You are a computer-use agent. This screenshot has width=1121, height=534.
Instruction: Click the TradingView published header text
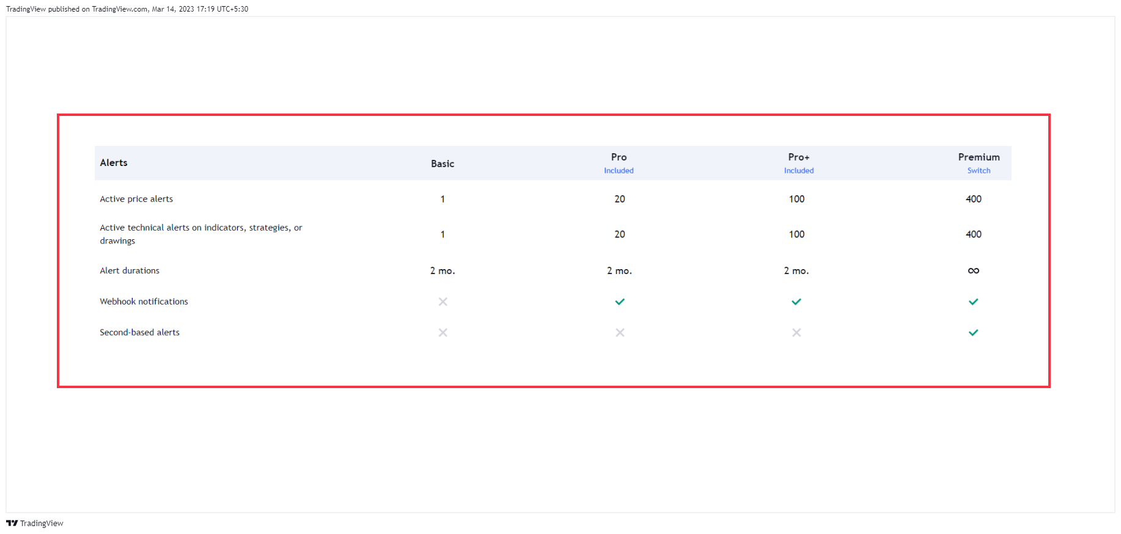127,9
